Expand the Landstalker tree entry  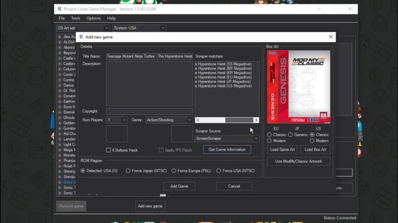[60, 139]
